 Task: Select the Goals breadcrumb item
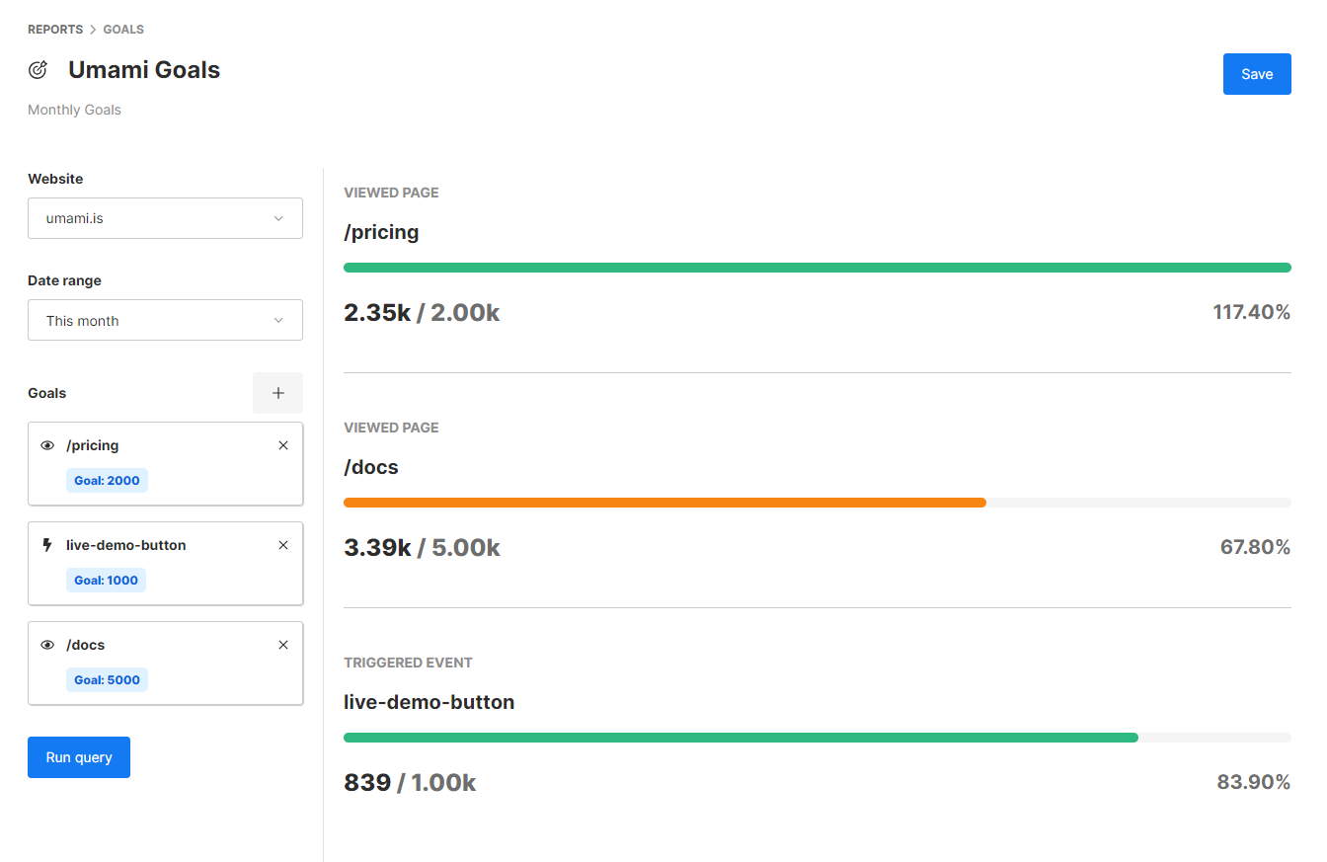pos(123,30)
